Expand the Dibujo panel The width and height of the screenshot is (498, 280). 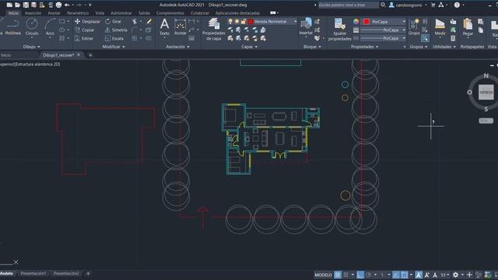tap(31, 47)
